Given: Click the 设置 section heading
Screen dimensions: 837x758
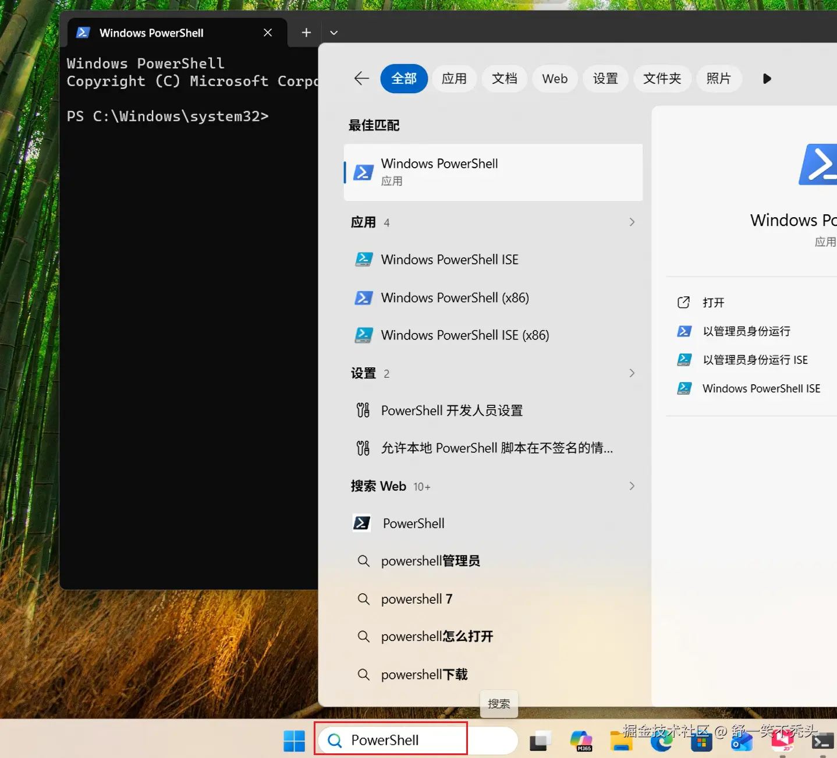Looking at the screenshot, I should pos(363,373).
